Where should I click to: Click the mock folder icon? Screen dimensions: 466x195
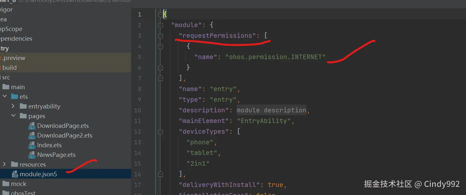(x=6, y=184)
